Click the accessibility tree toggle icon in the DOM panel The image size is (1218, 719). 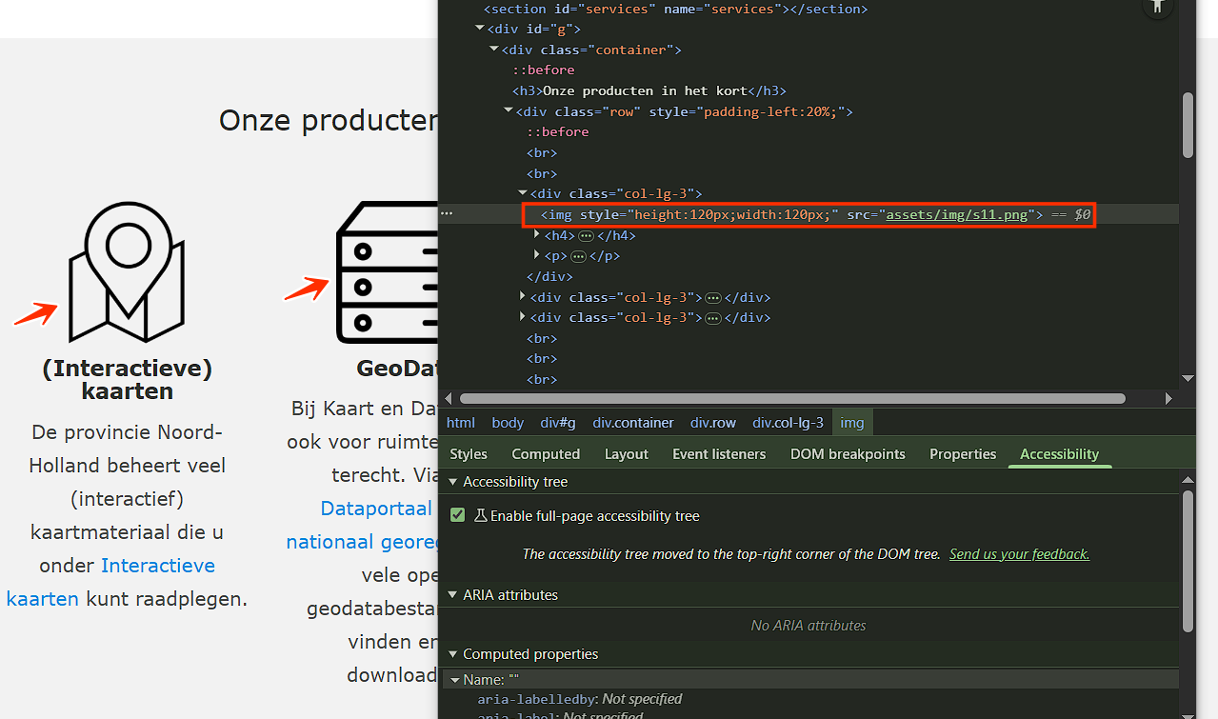[x=1157, y=6]
